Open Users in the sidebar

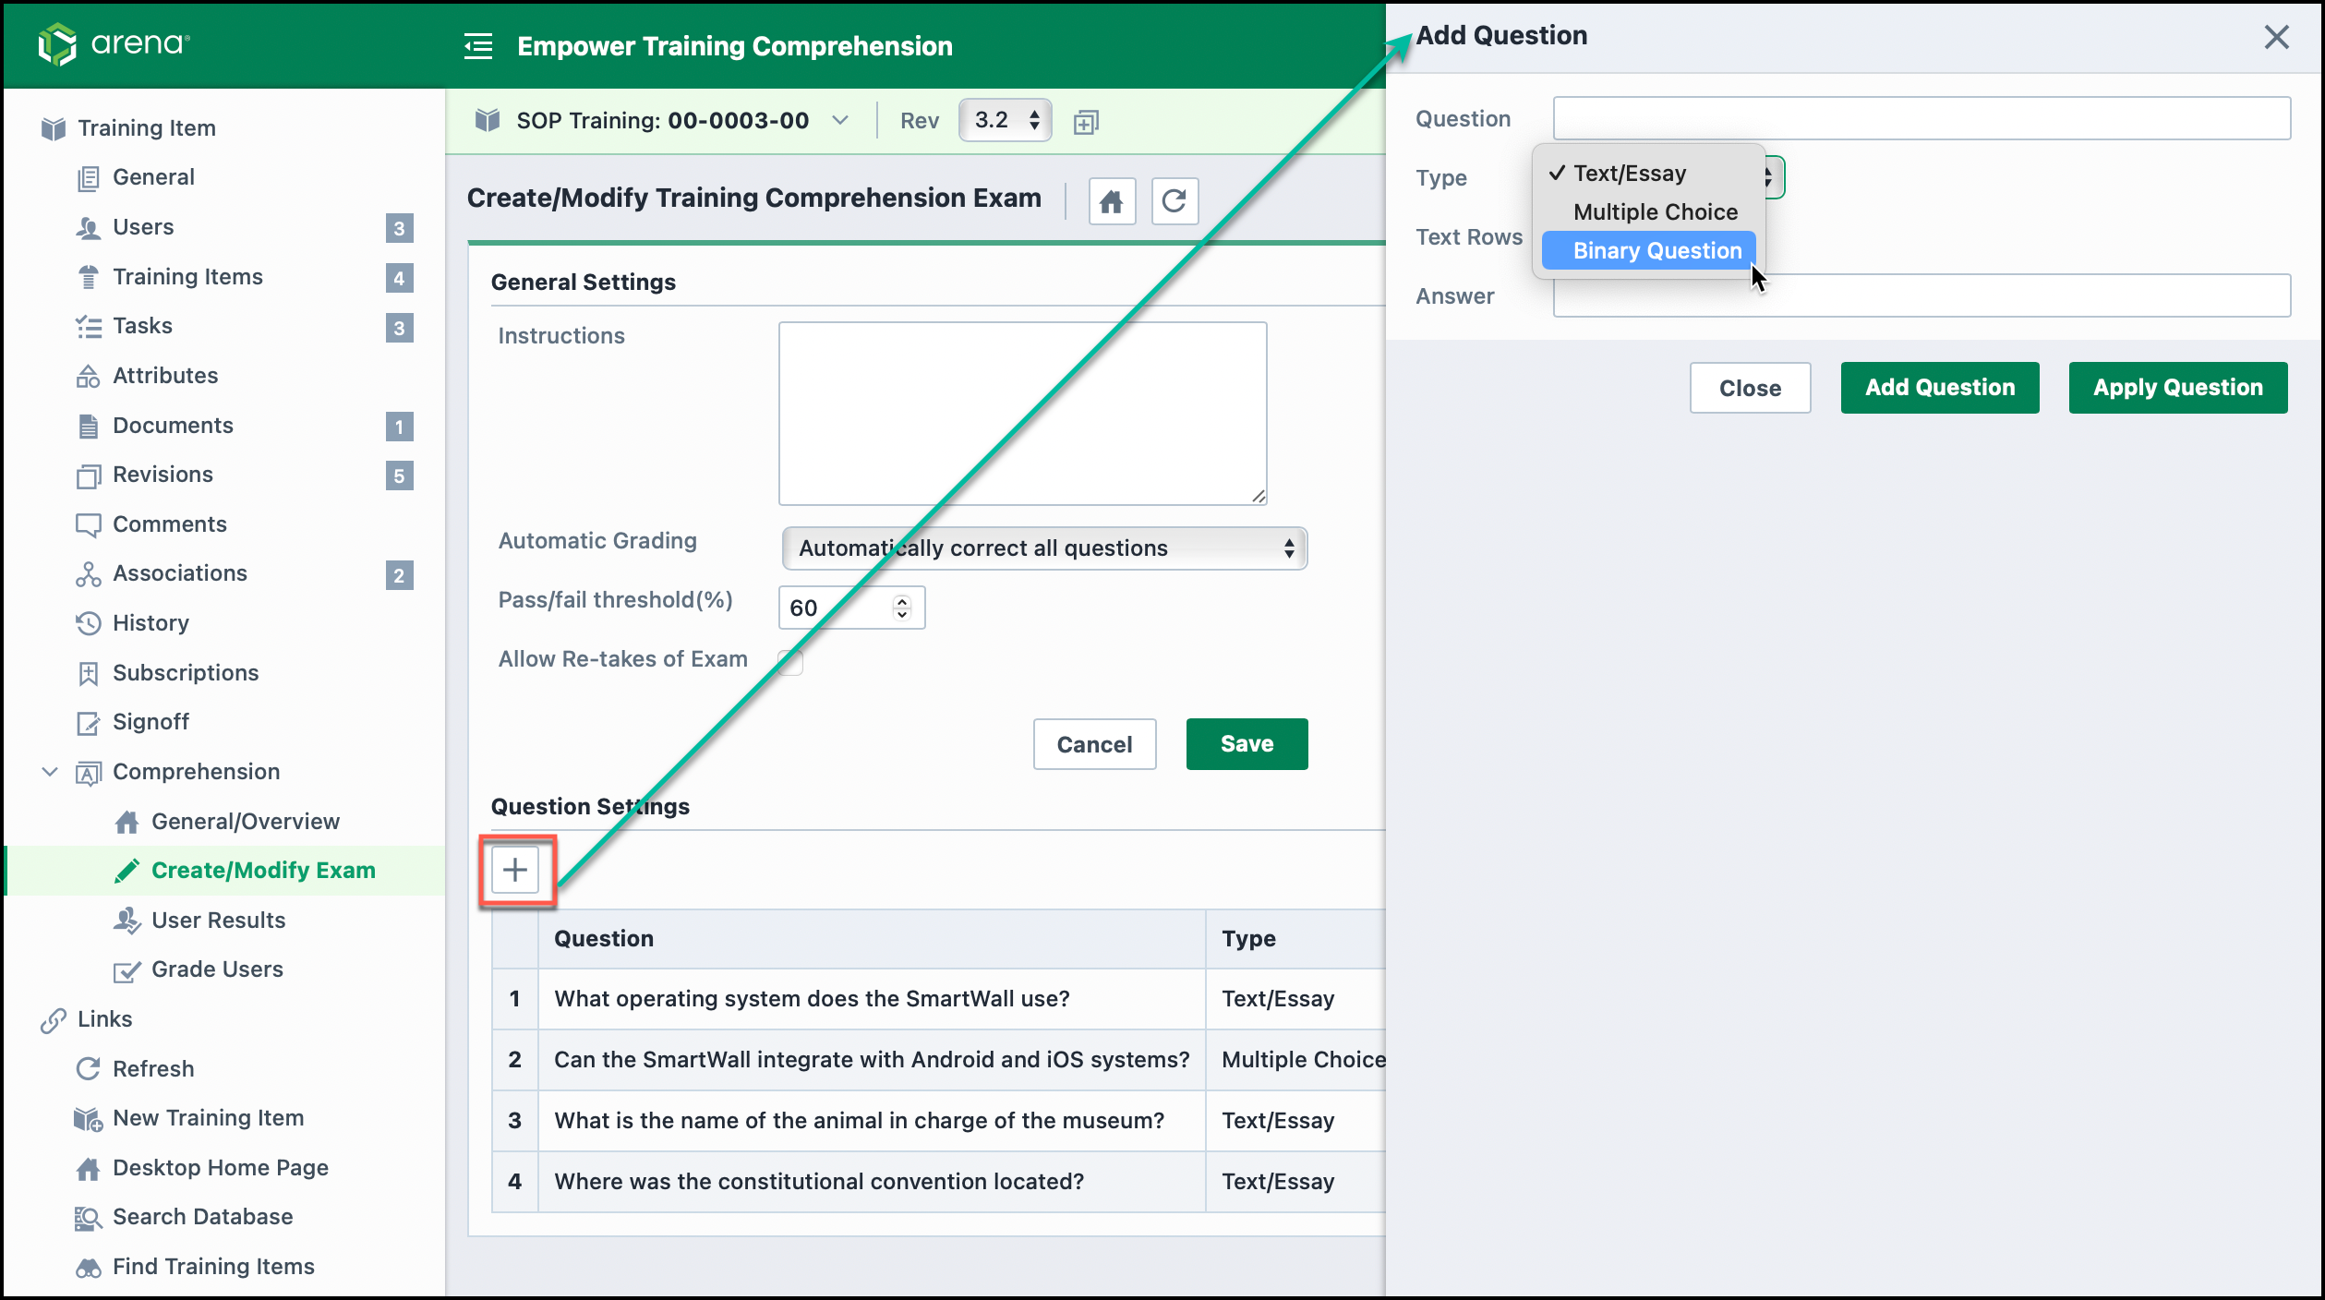[x=143, y=227]
